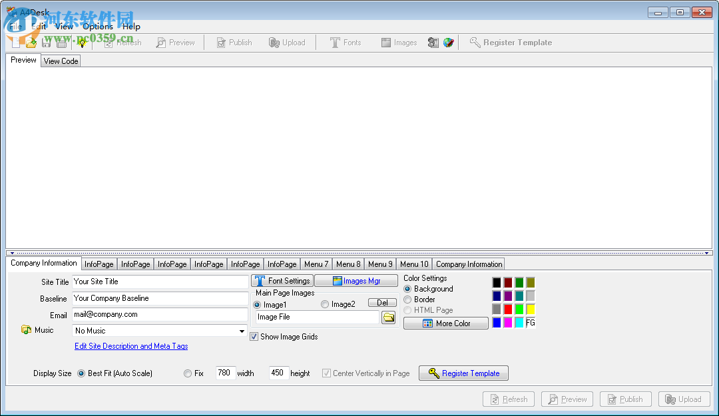
Task: Select the Fix display size radio
Action: click(x=188, y=373)
